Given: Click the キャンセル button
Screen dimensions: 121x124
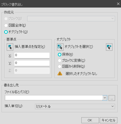Looking at the screenshot, I should tap(109, 120).
